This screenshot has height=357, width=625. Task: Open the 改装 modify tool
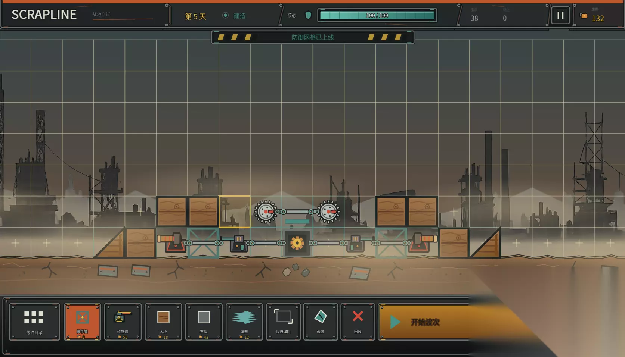click(x=321, y=322)
